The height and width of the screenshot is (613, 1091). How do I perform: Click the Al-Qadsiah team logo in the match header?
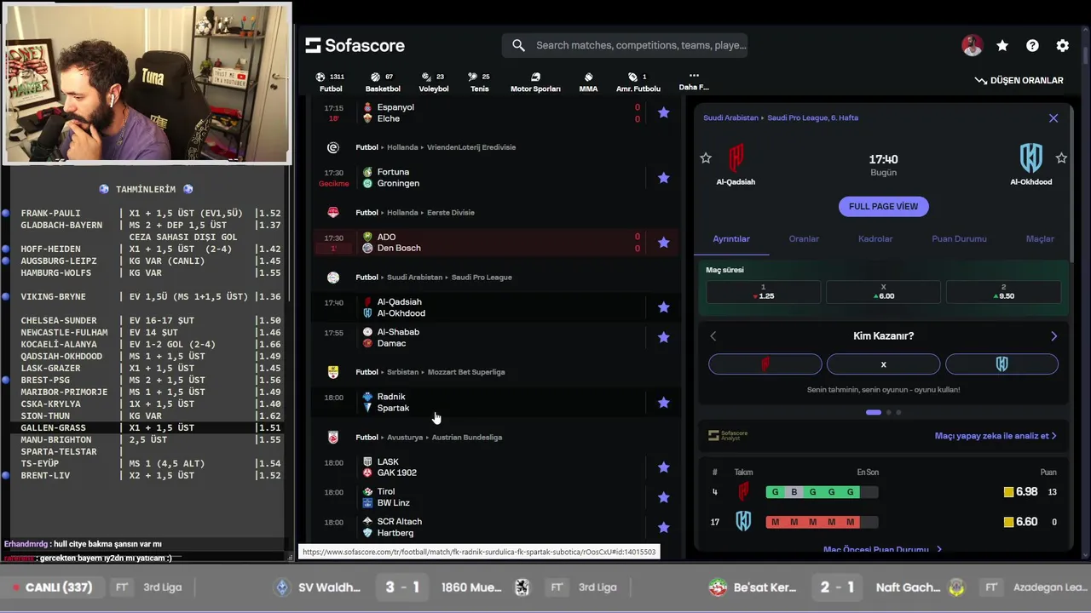click(736, 158)
